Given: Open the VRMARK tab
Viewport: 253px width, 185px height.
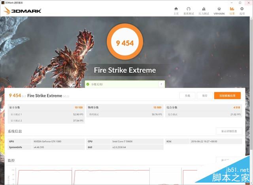Looking at the screenshot, I should click(x=219, y=11).
